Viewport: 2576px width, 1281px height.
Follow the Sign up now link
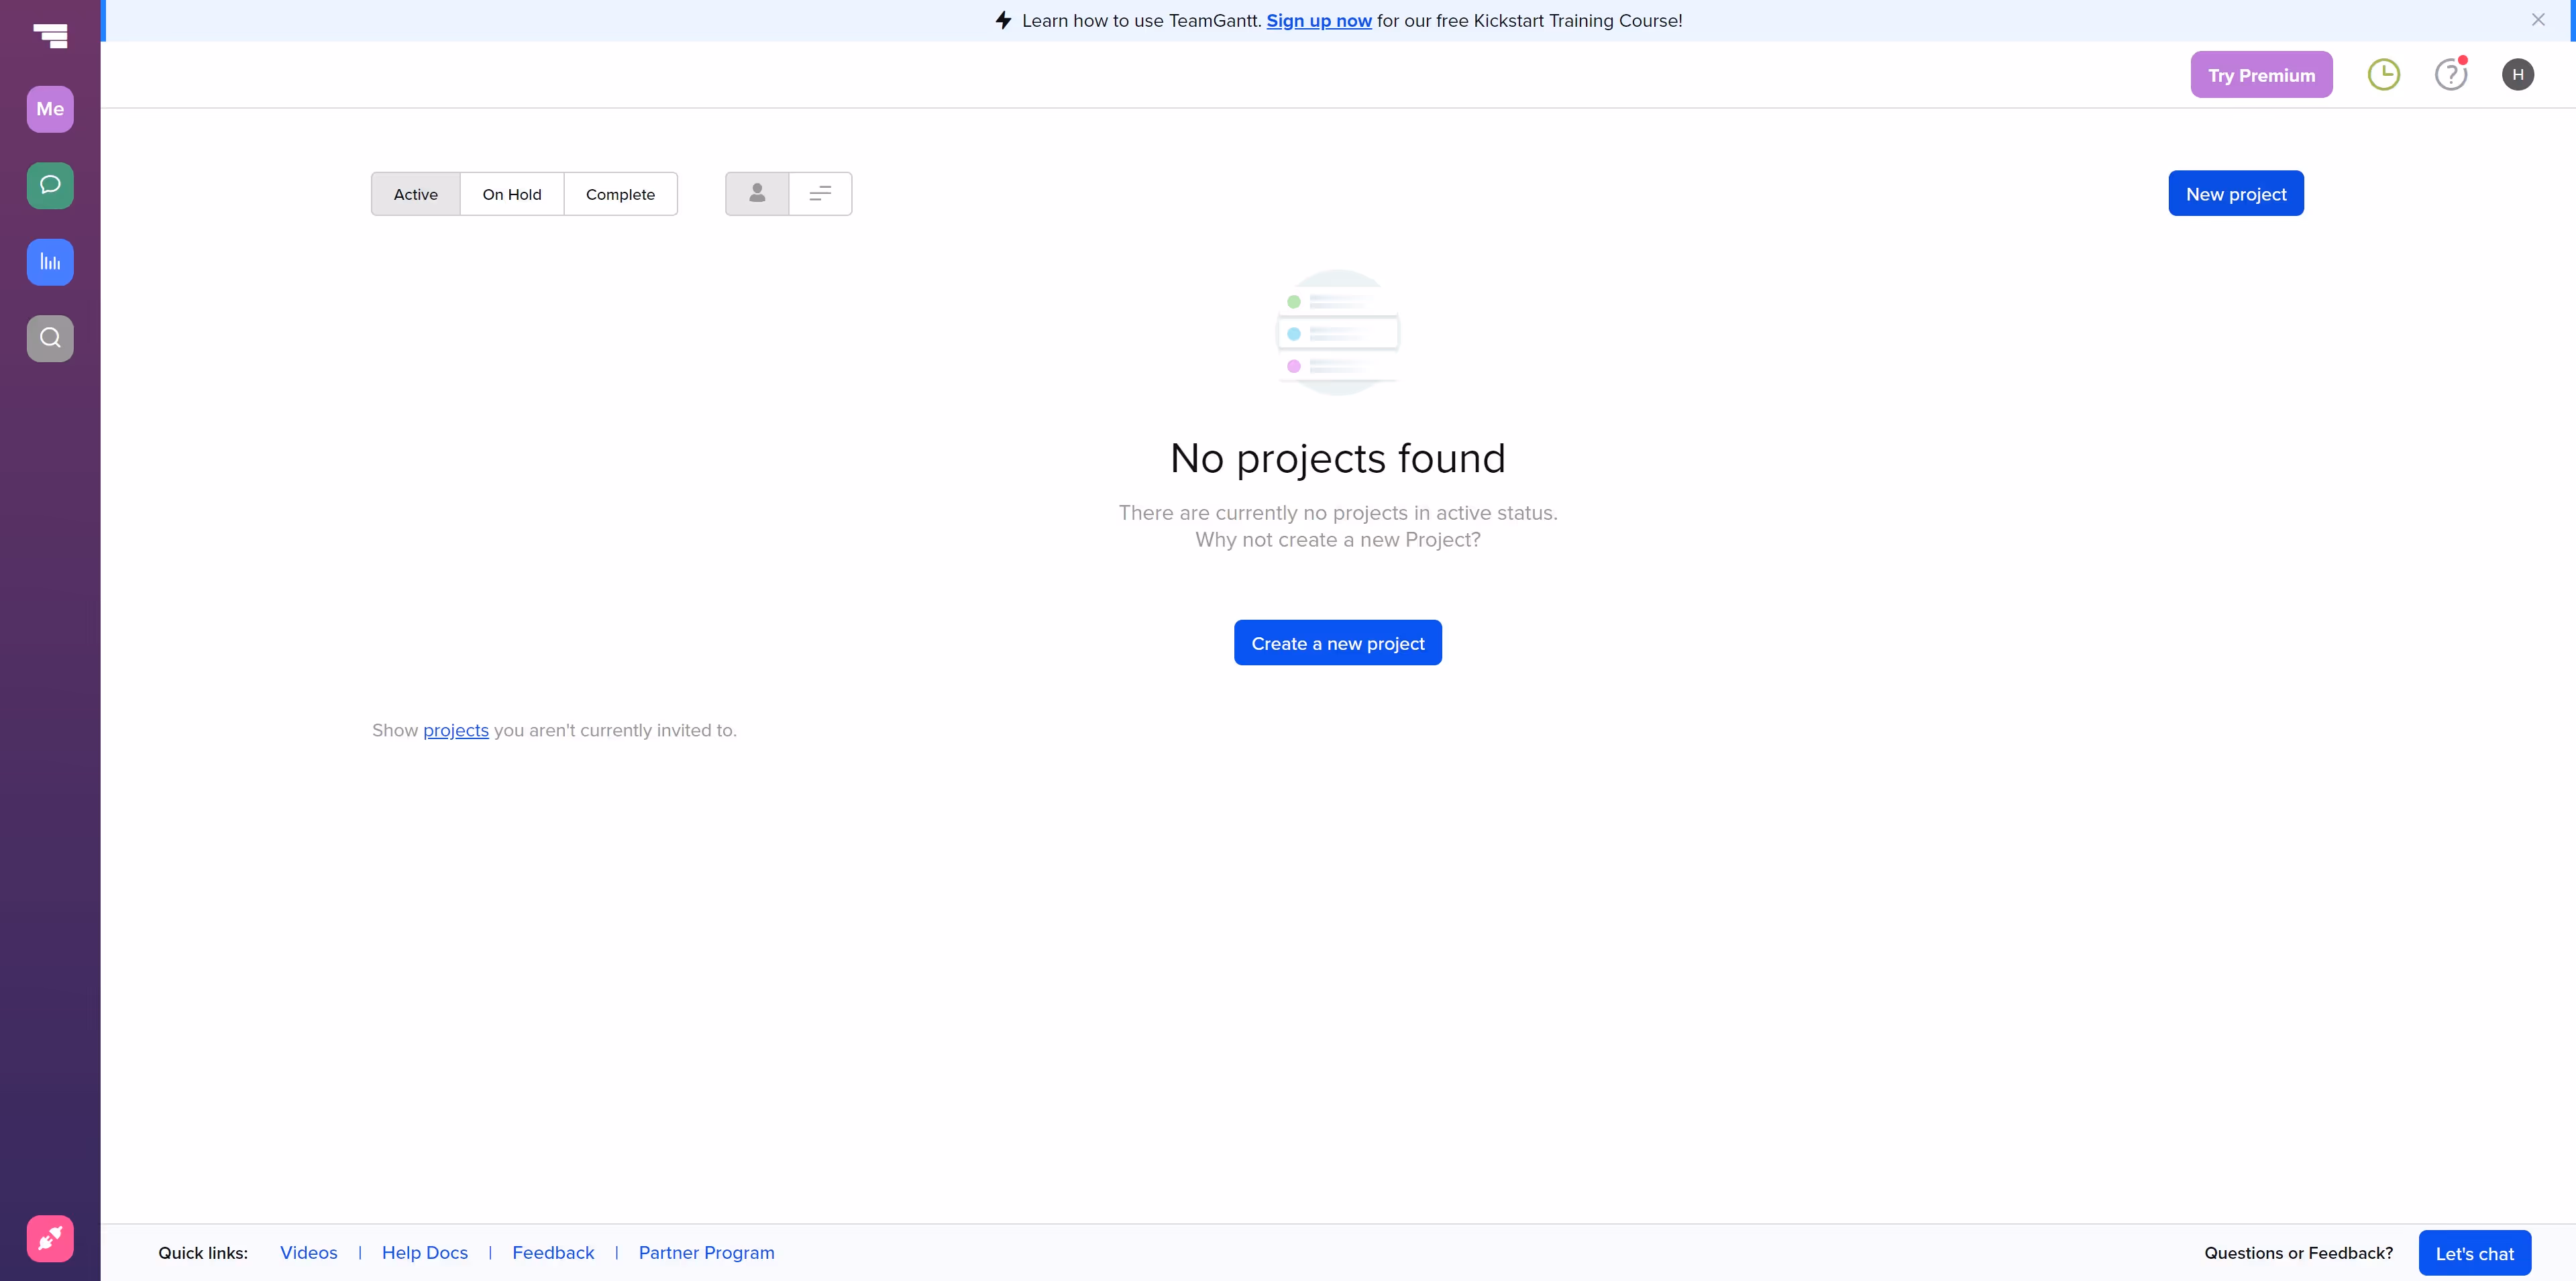click(x=1318, y=21)
